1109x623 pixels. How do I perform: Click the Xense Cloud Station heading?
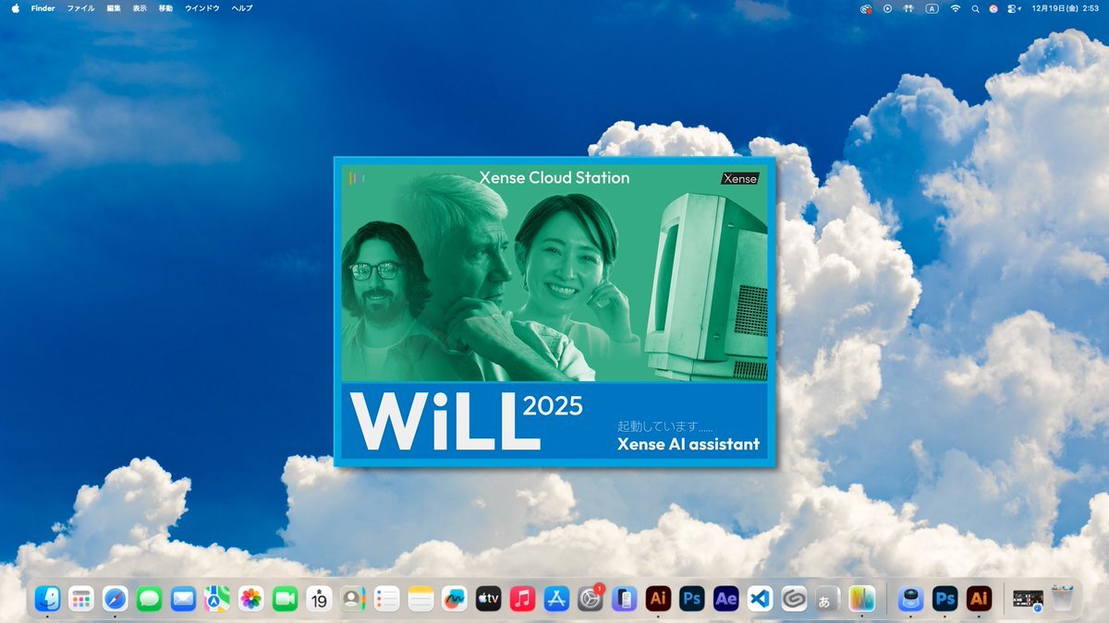pyautogui.click(x=554, y=177)
